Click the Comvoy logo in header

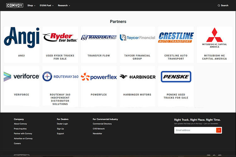pos(14,5)
